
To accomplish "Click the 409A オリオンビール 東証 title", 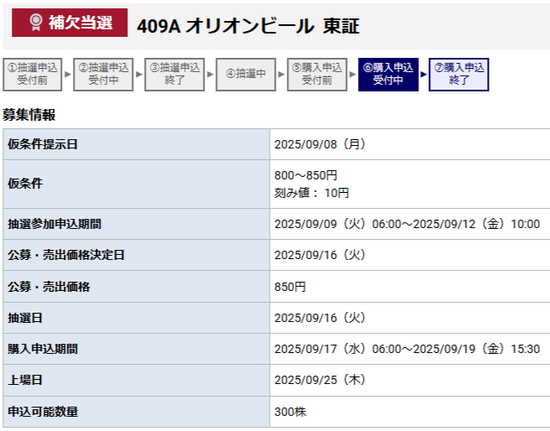I will tap(248, 26).
